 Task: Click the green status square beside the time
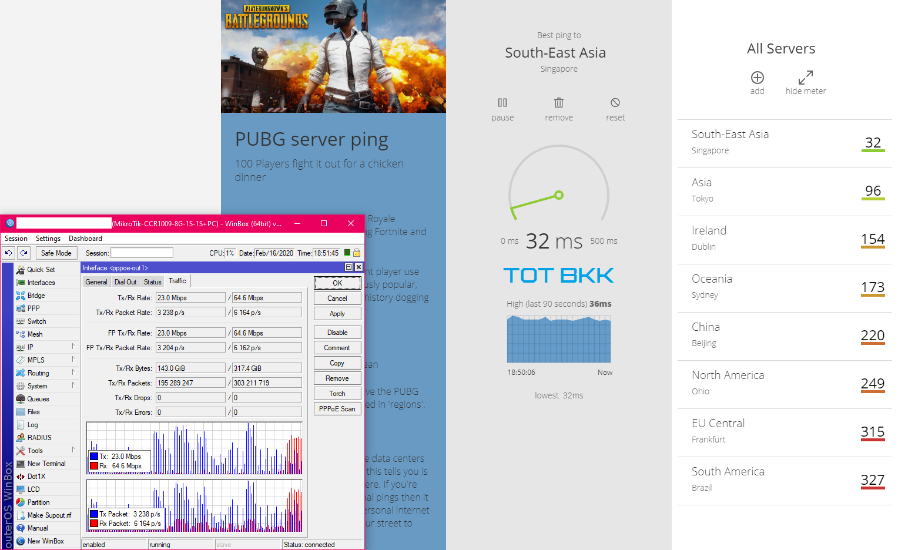pos(347,253)
